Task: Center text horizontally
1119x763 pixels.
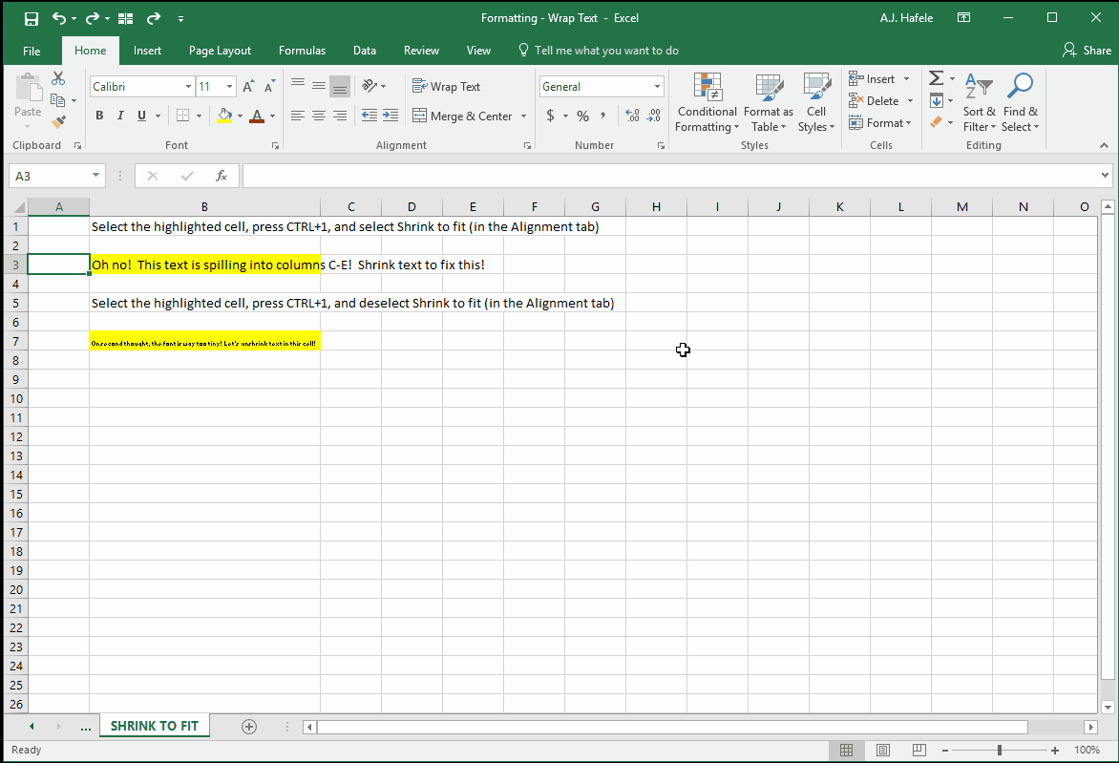Action: 319,116
